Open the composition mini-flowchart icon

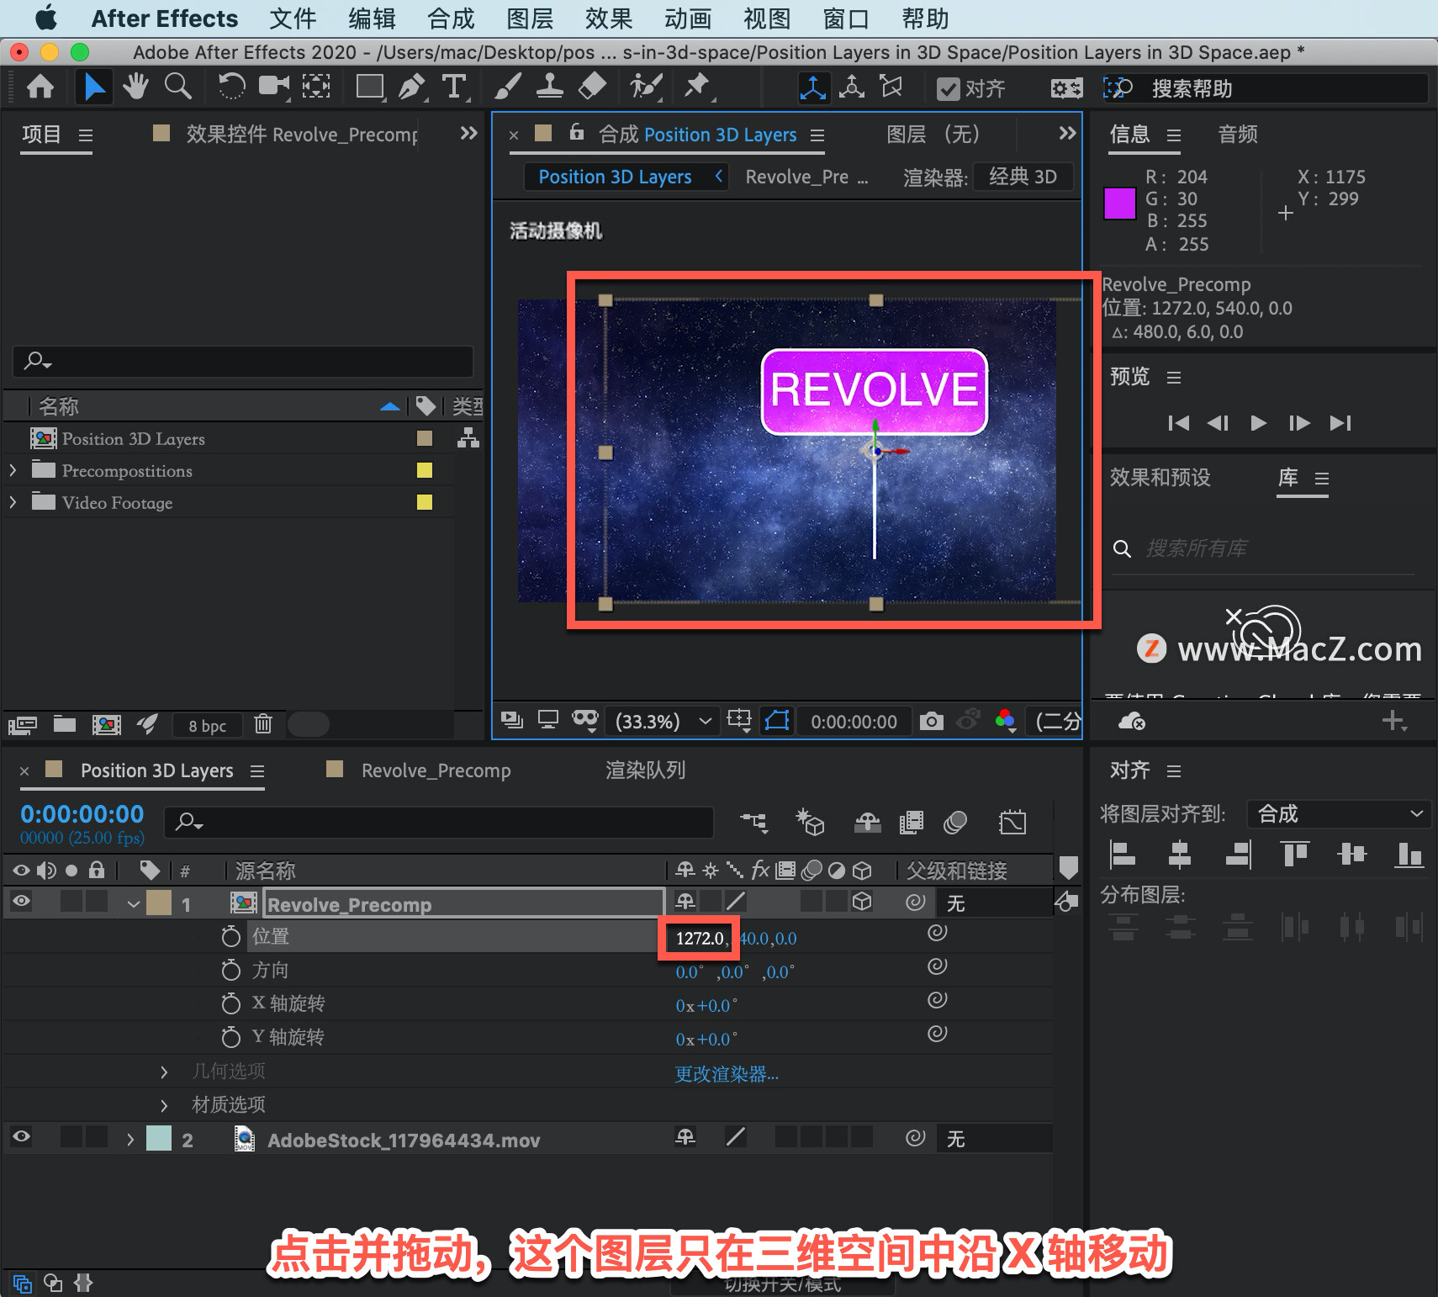pyautogui.click(x=753, y=822)
